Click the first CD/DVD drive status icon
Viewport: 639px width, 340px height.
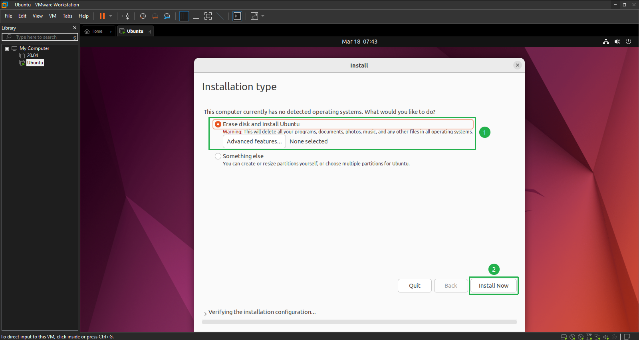tap(572, 337)
